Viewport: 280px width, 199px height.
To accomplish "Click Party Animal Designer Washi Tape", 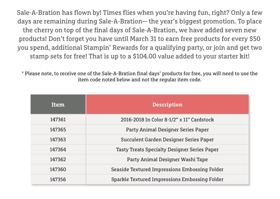I will [x=167, y=159].
